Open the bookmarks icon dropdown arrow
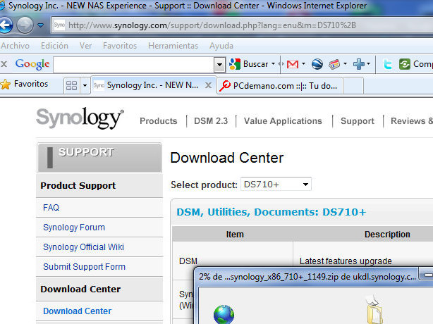 point(345,63)
